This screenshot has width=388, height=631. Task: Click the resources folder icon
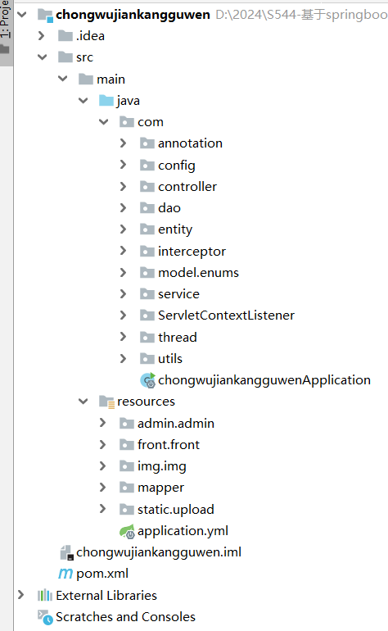tap(106, 402)
